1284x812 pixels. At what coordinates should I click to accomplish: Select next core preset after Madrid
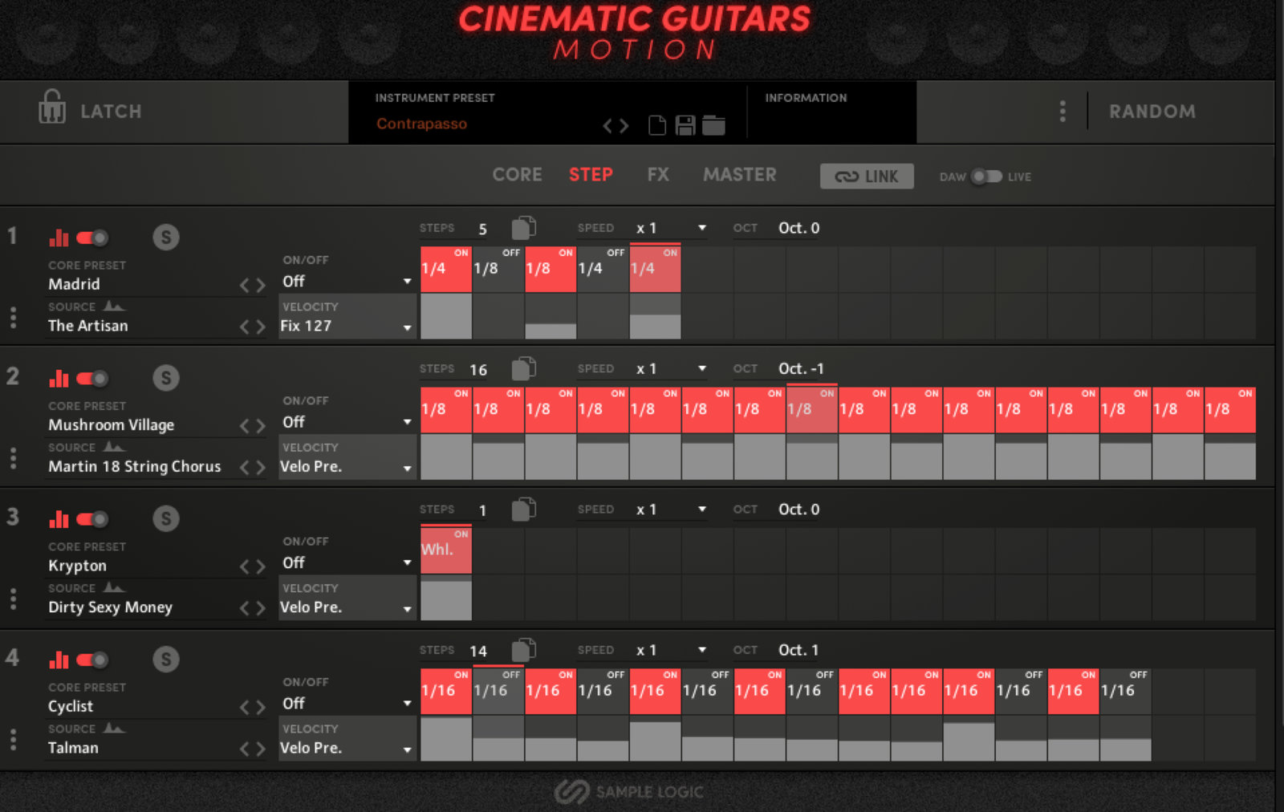[x=260, y=285]
